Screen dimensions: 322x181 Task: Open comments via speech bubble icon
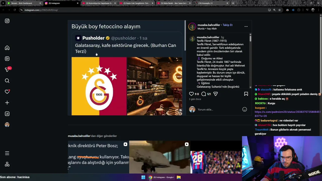click(x=204, y=94)
